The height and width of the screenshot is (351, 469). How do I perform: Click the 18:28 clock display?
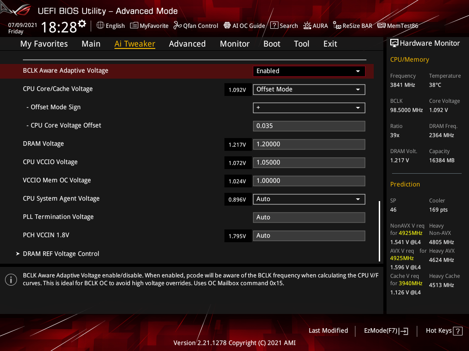tap(59, 27)
